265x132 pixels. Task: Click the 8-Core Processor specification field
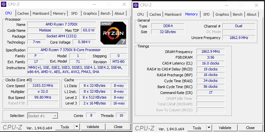pos(77,50)
